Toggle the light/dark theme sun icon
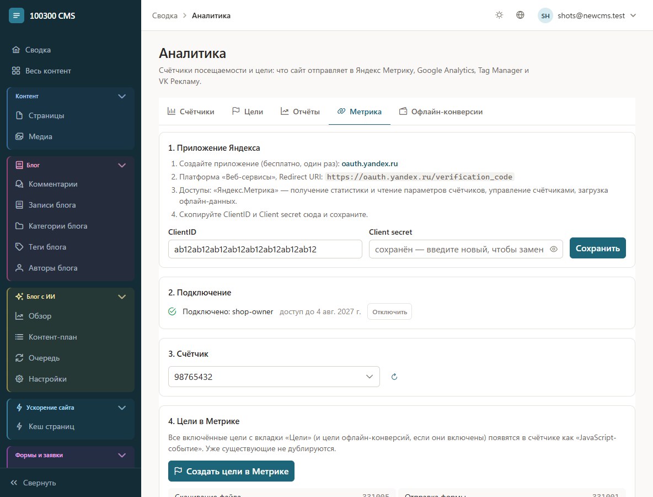 [499, 15]
